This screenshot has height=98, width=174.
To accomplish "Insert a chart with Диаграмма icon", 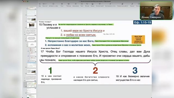I will [76, 5].
